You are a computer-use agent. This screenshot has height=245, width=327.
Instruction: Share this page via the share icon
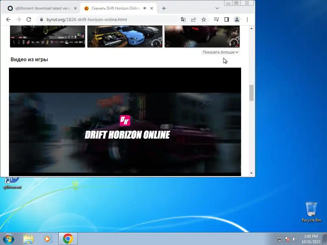click(194, 19)
